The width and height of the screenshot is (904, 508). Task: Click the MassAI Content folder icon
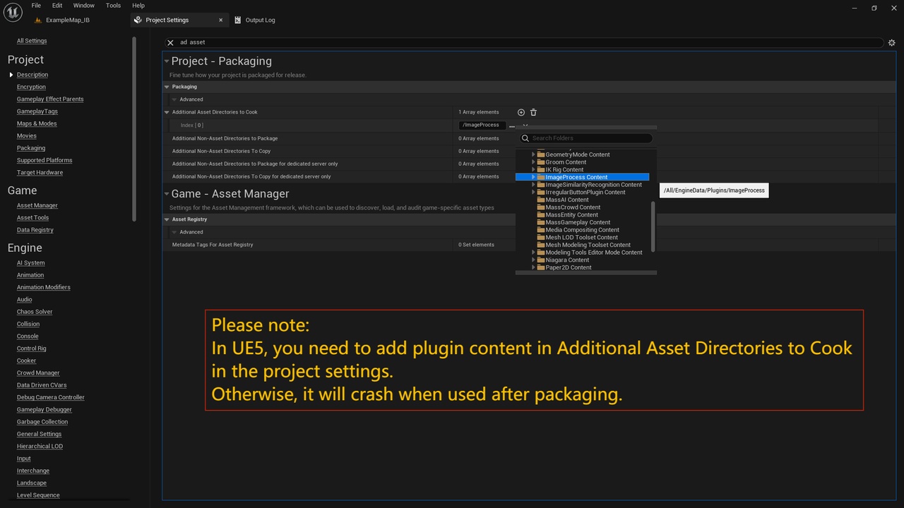541,200
